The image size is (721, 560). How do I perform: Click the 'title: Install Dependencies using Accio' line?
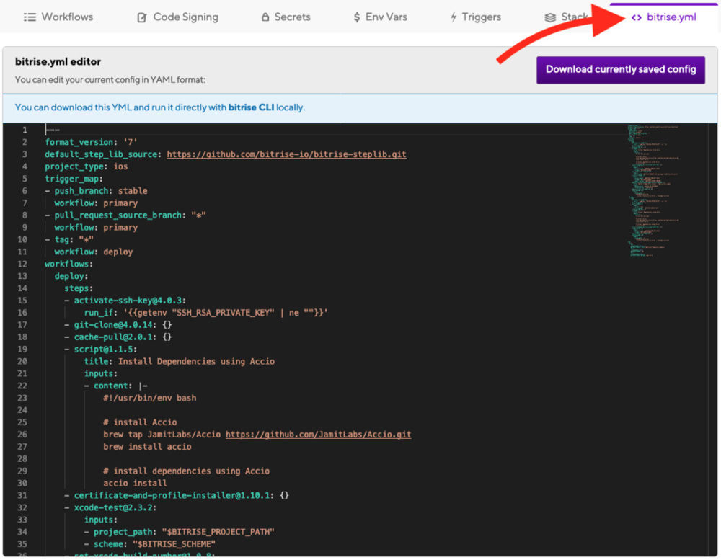pos(179,361)
